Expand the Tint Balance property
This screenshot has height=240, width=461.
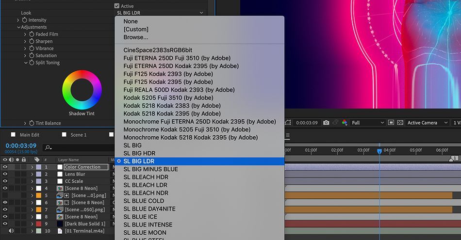25,123
